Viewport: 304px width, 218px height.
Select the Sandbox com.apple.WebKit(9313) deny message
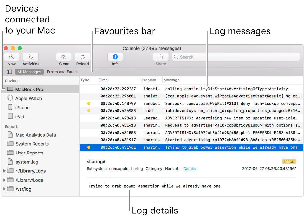(191, 104)
